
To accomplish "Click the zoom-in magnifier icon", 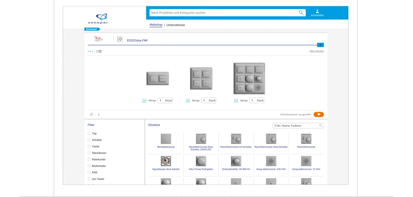I will (91, 115).
